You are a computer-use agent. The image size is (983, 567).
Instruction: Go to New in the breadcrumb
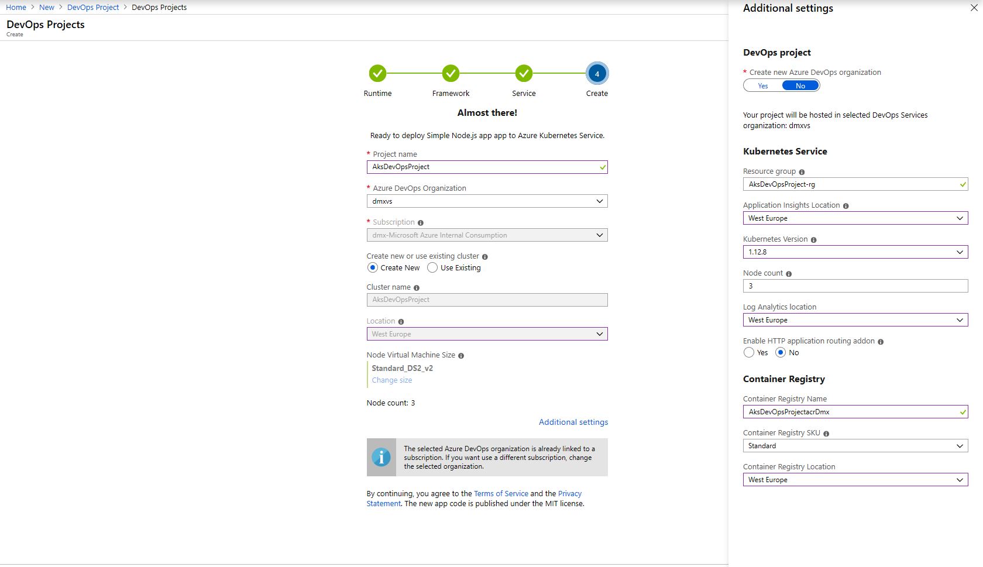[x=47, y=8]
